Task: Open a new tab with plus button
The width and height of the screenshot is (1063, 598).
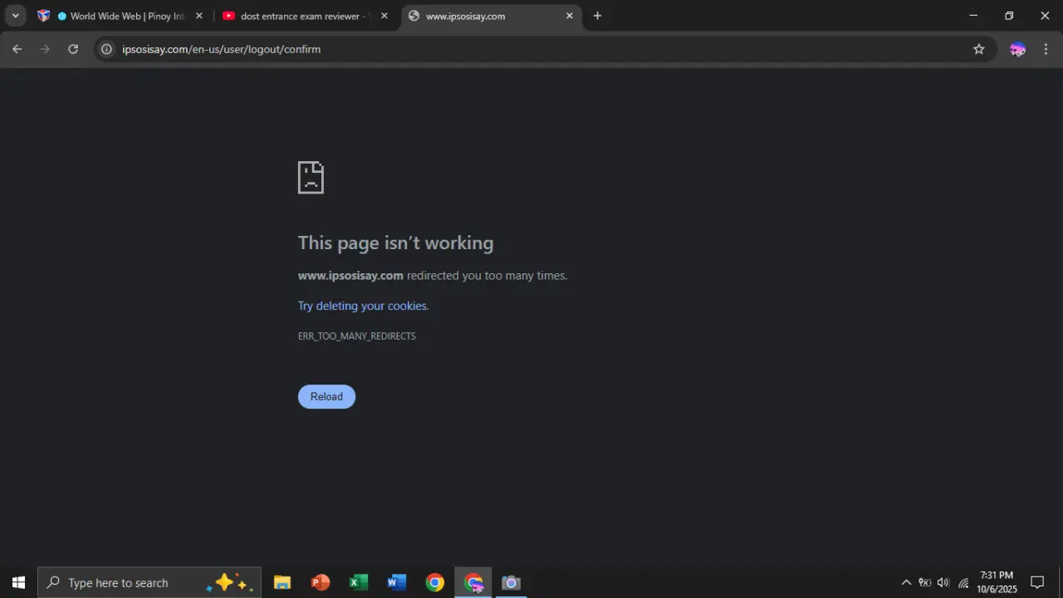Action: 597,16
